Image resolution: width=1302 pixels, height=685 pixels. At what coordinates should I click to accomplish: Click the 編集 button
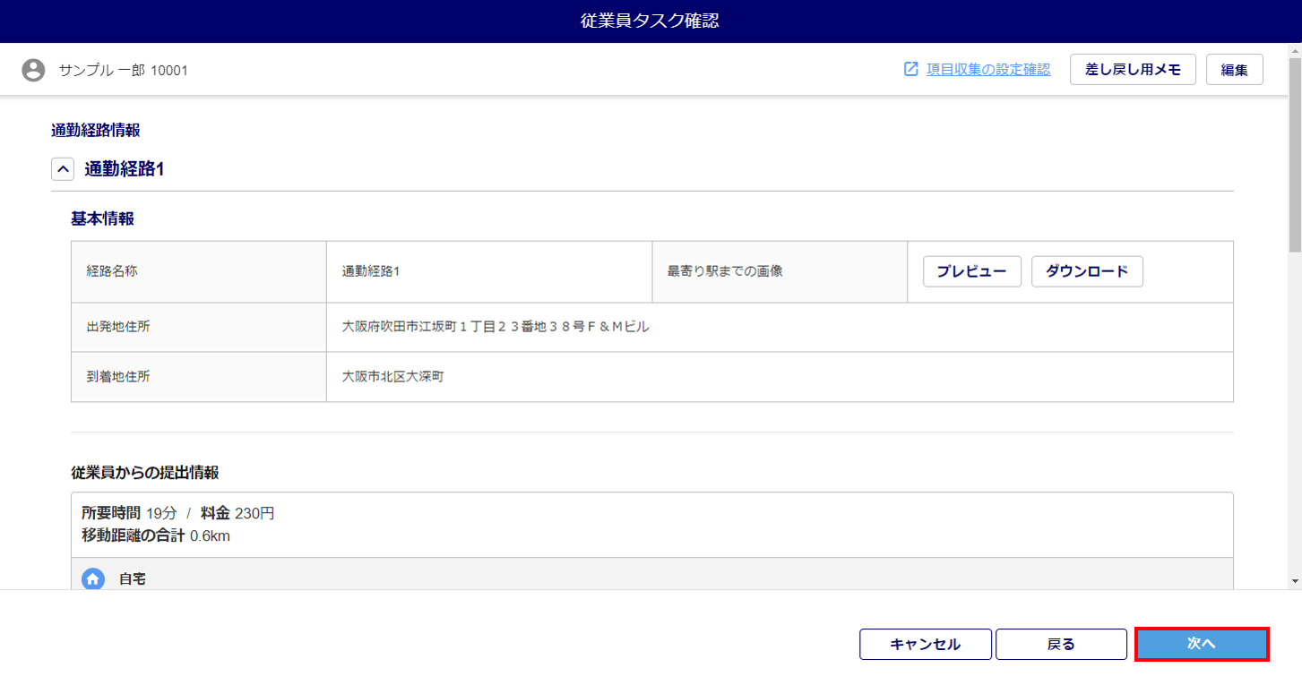coord(1235,69)
